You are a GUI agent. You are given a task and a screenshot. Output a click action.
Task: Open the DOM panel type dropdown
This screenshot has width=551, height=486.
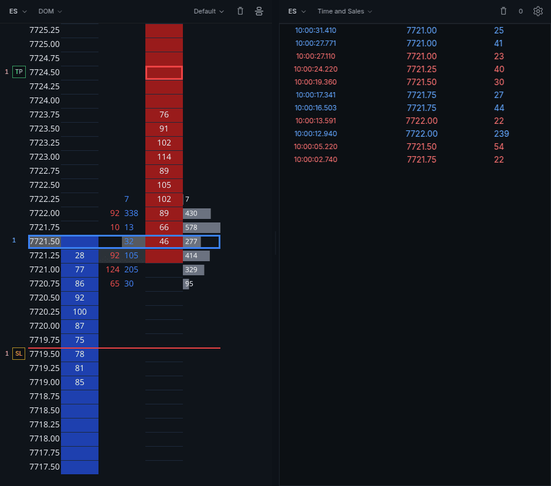pyautogui.click(x=50, y=11)
